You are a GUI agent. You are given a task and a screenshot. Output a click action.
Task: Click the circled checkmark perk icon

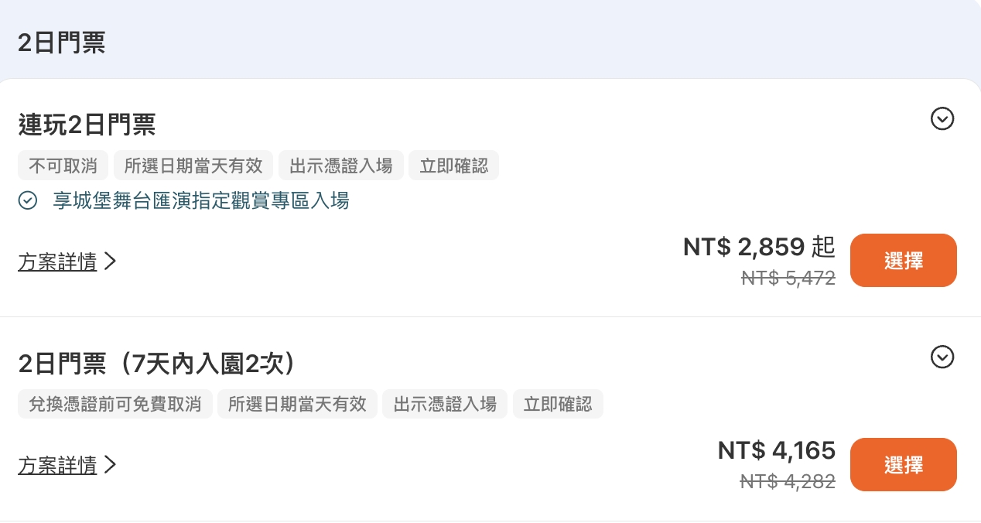28,200
